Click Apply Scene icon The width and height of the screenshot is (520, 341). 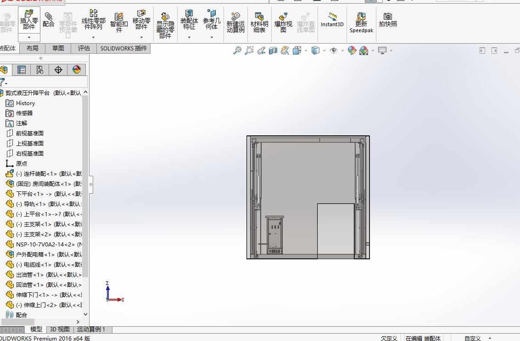click(364, 50)
